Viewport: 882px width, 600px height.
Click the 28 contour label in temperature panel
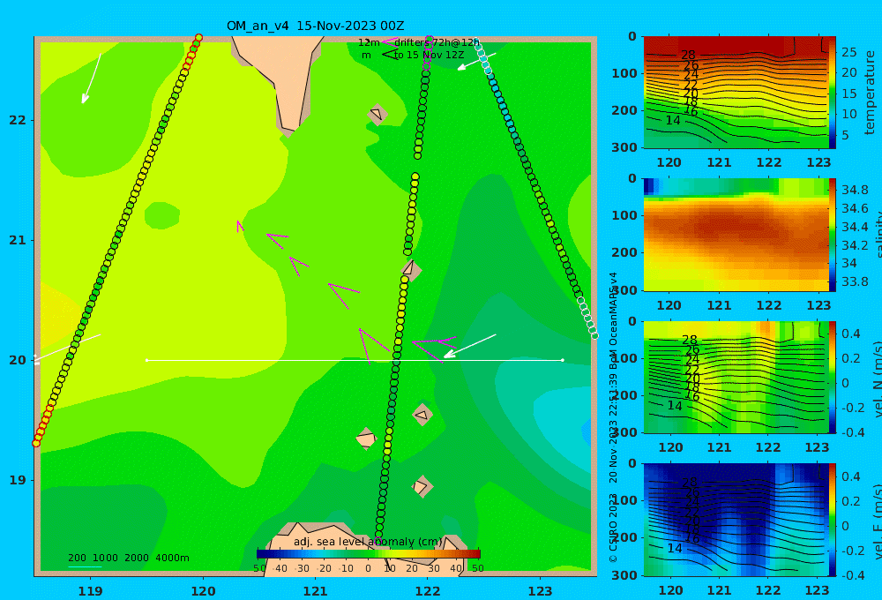688,56
